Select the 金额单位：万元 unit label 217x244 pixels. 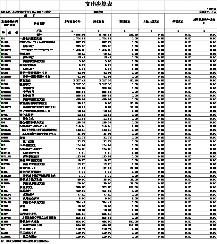tap(207, 12)
